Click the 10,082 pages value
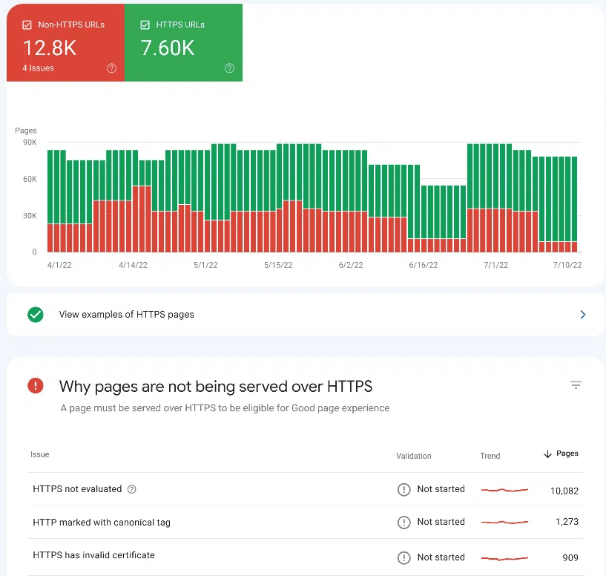606x576 pixels. pyautogui.click(x=564, y=491)
